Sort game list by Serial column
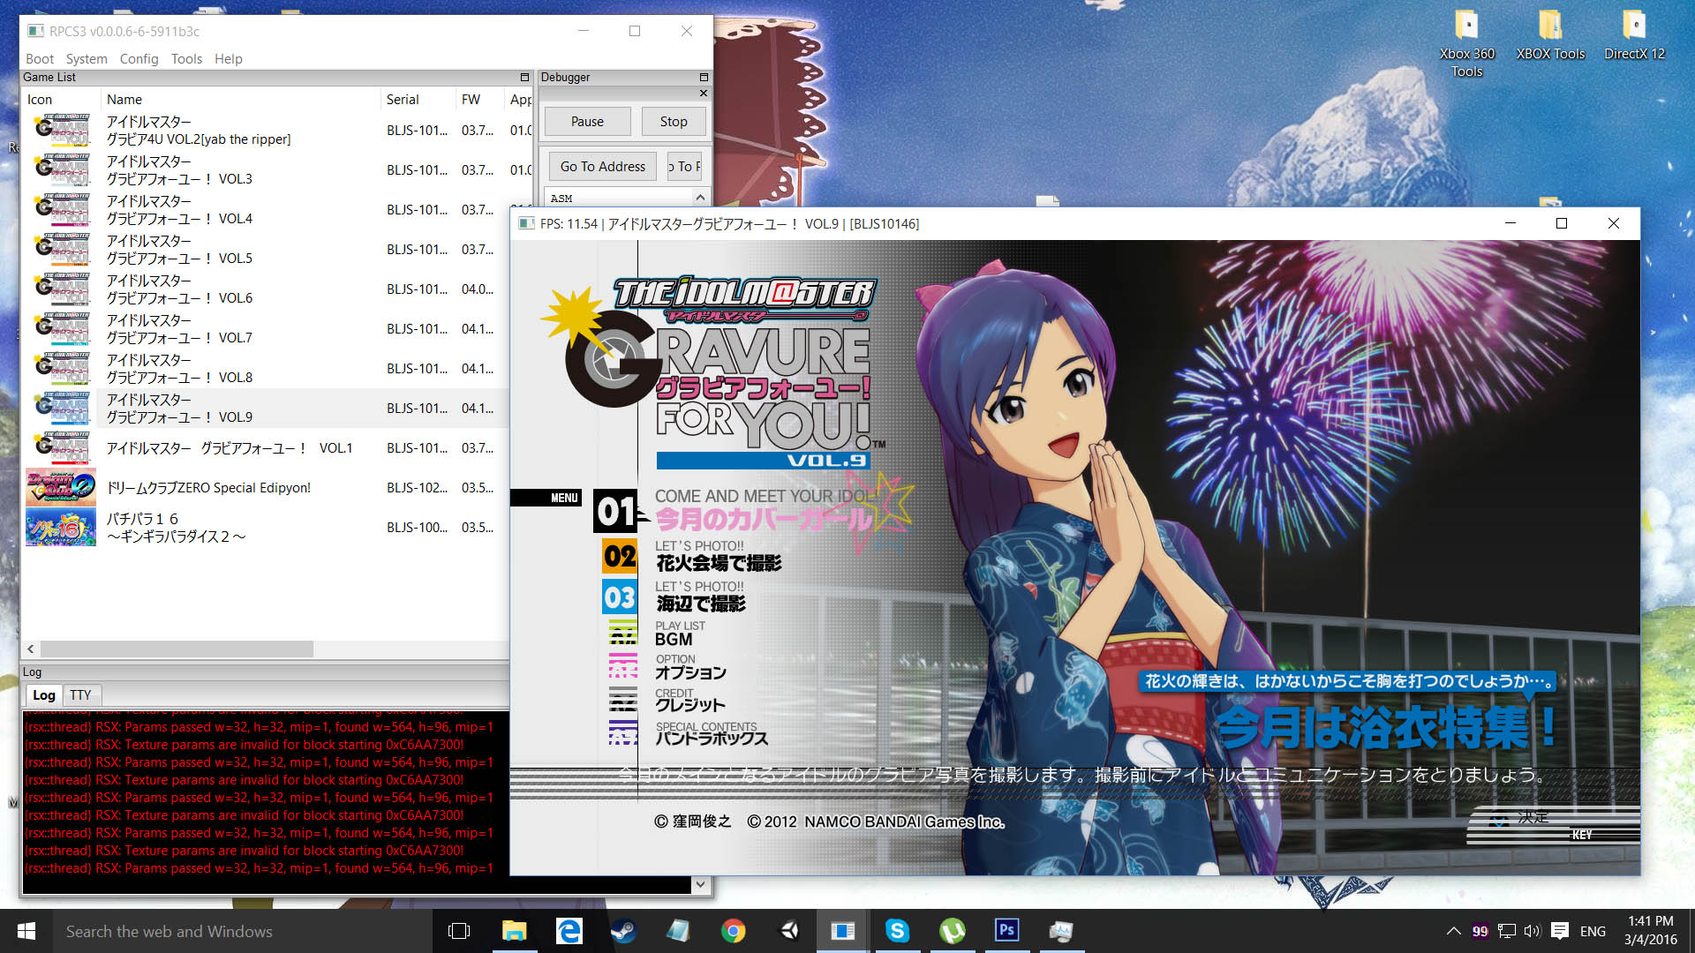This screenshot has height=953, width=1695. (x=418, y=100)
